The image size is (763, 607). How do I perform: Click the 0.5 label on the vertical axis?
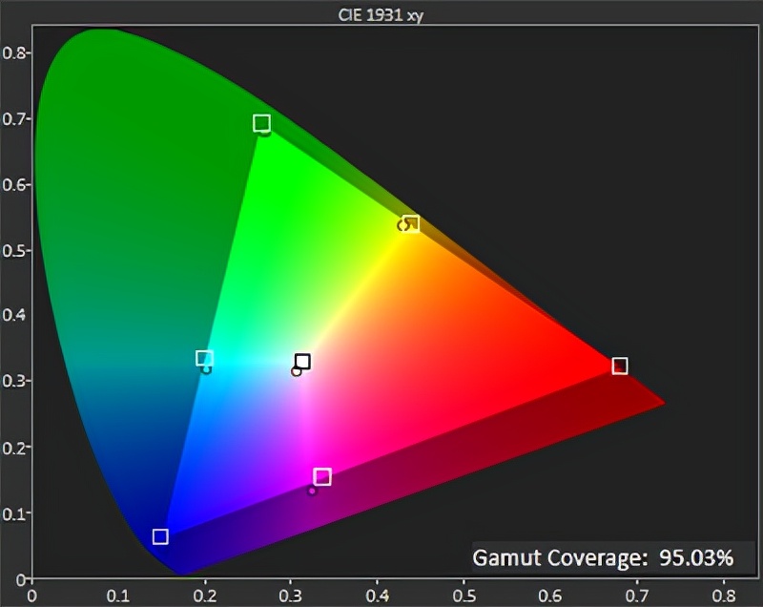14,251
